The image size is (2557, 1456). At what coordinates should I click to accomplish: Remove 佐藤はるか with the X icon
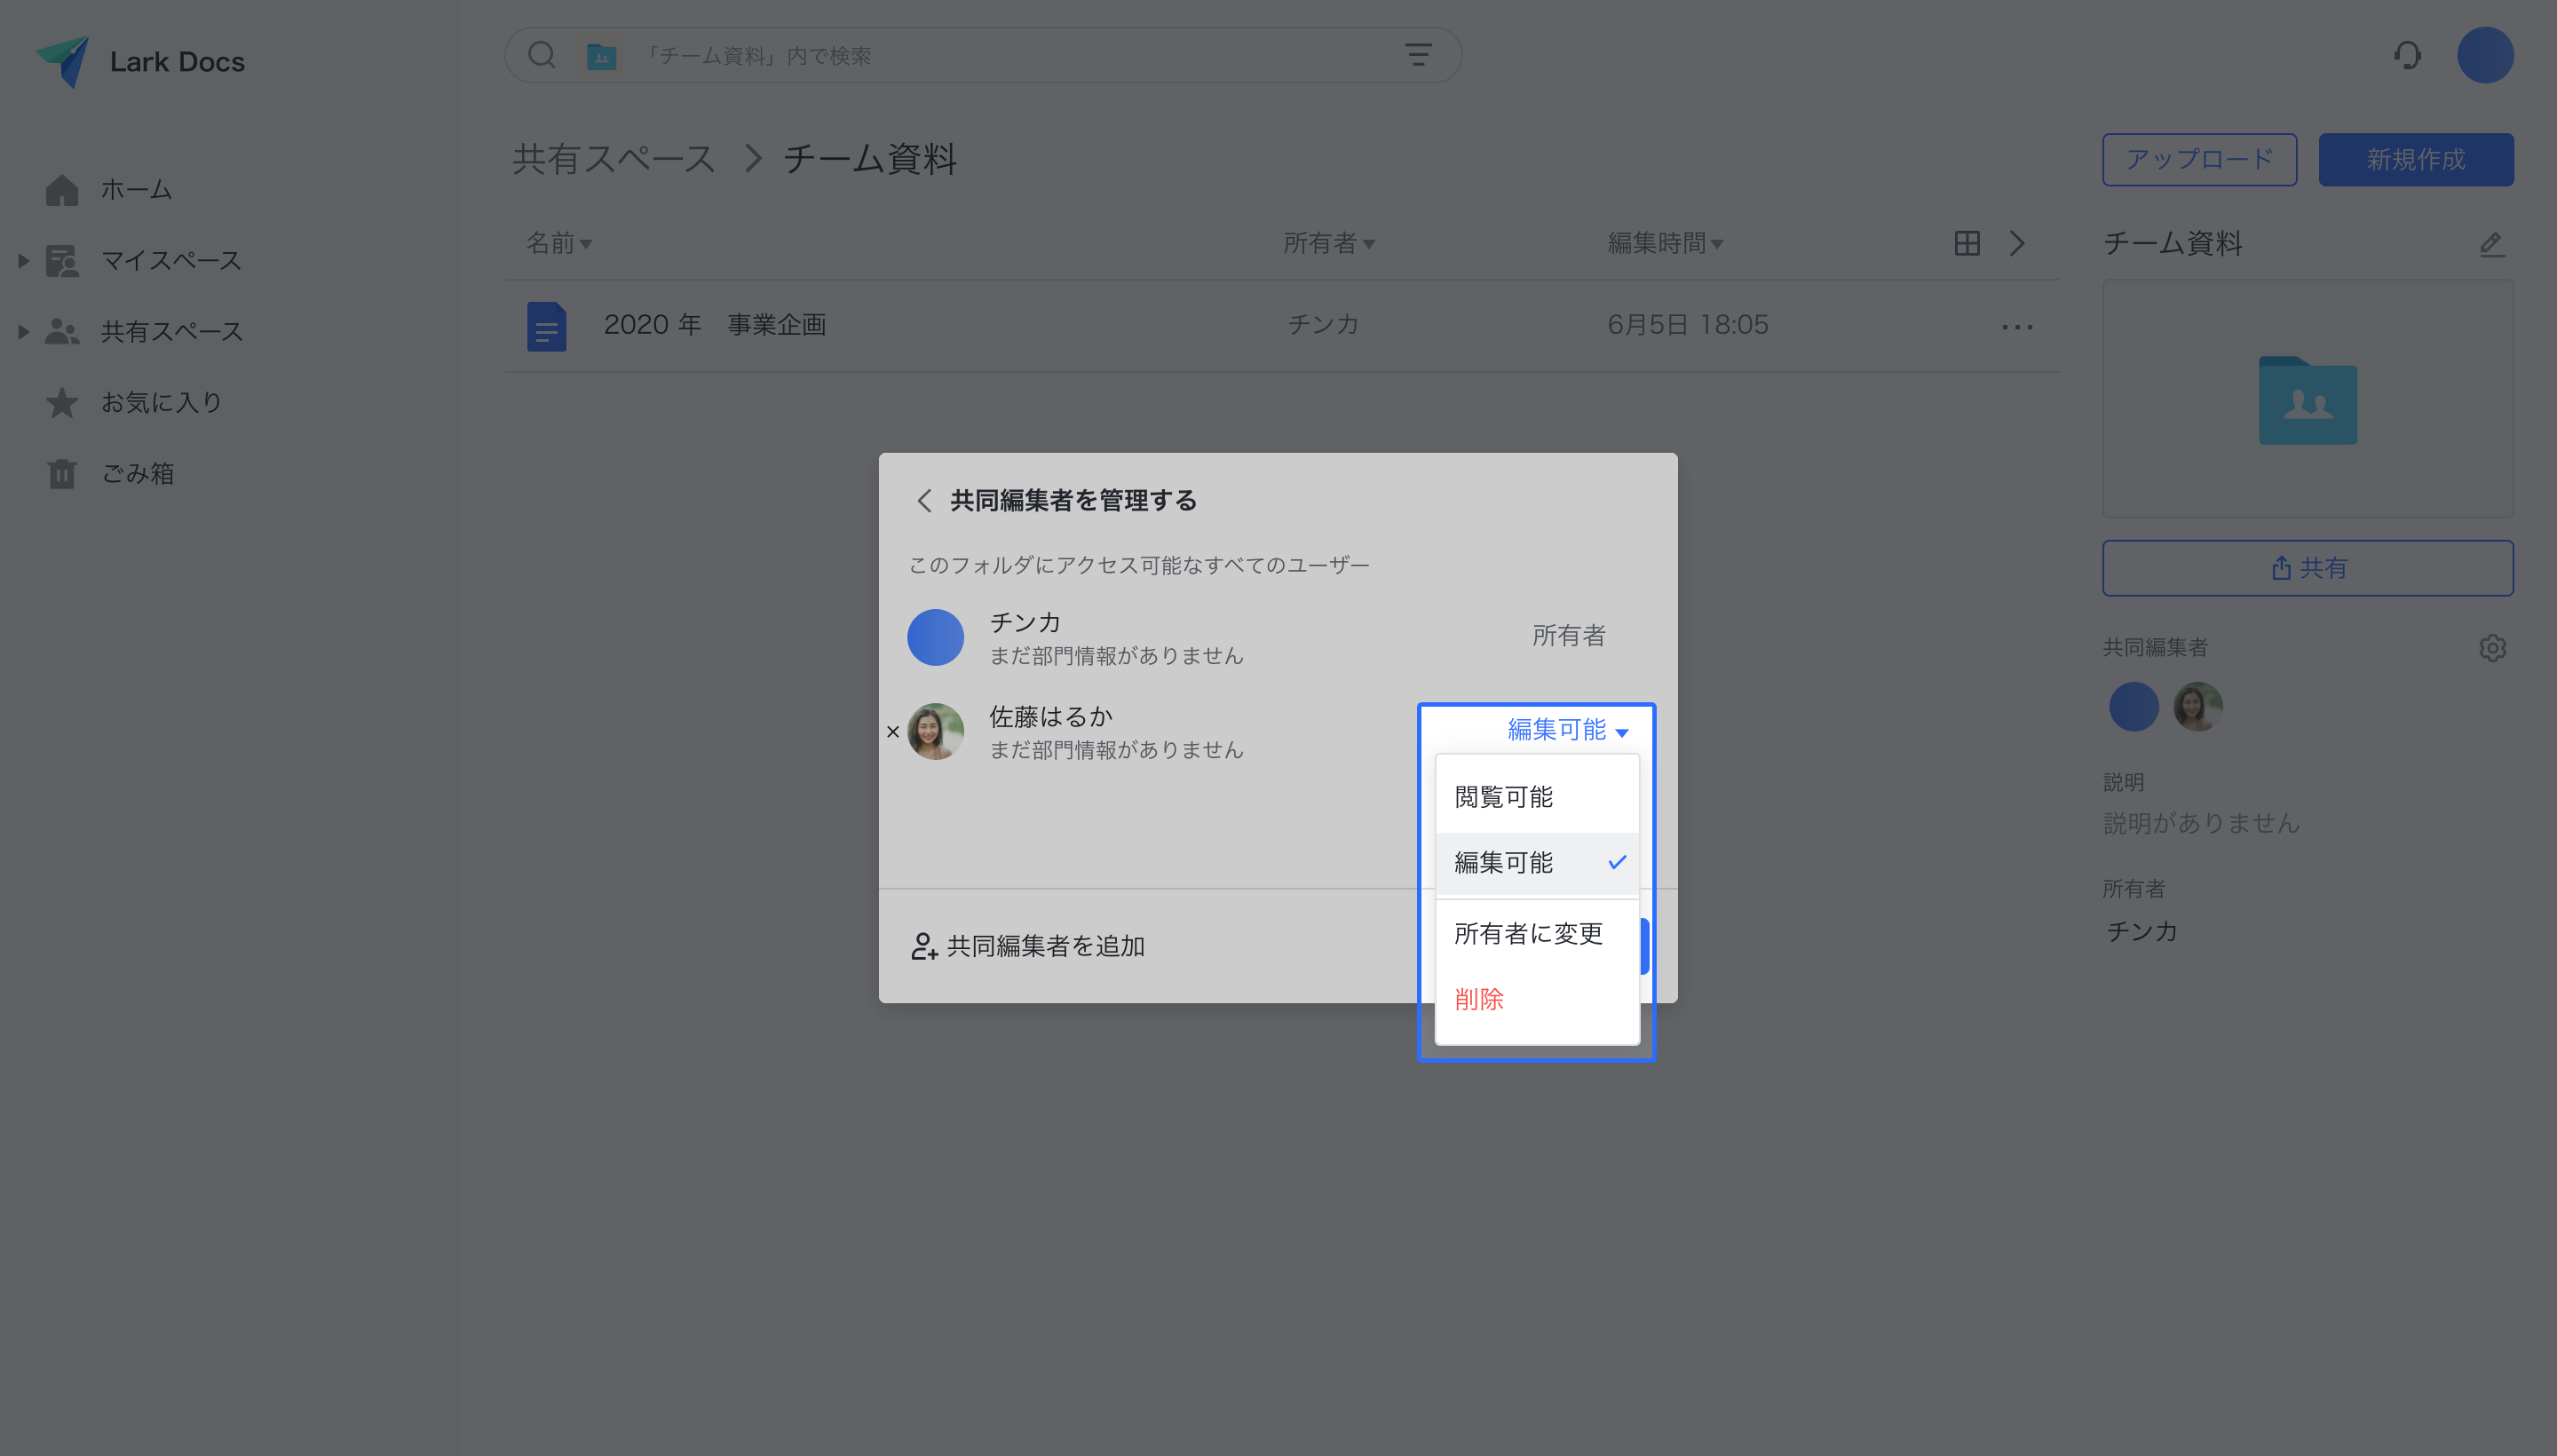(x=893, y=732)
